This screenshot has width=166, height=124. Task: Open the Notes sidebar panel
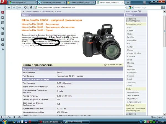click(3, 34)
